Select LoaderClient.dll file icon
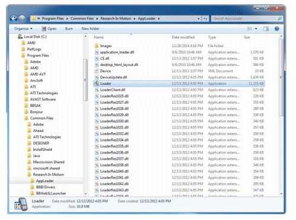The height and width of the screenshot is (220, 296). pyautogui.click(x=96, y=90)
